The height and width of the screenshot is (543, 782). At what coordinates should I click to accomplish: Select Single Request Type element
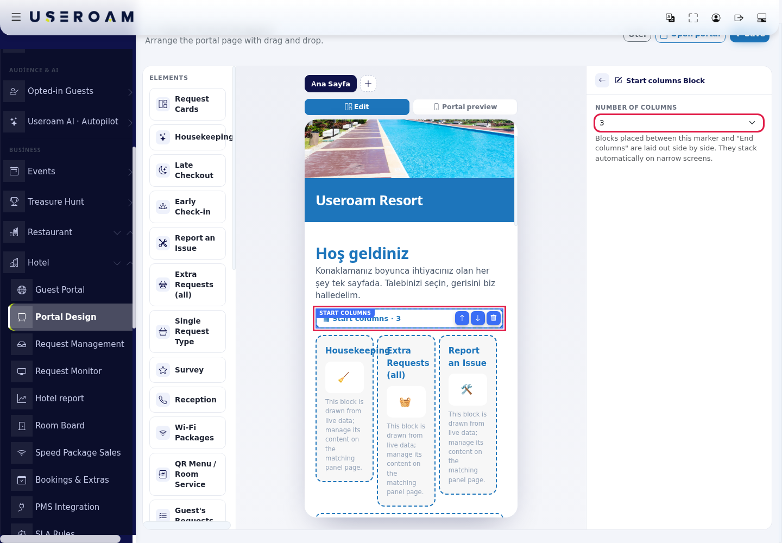pyautogui.click(x=187, y=331)
